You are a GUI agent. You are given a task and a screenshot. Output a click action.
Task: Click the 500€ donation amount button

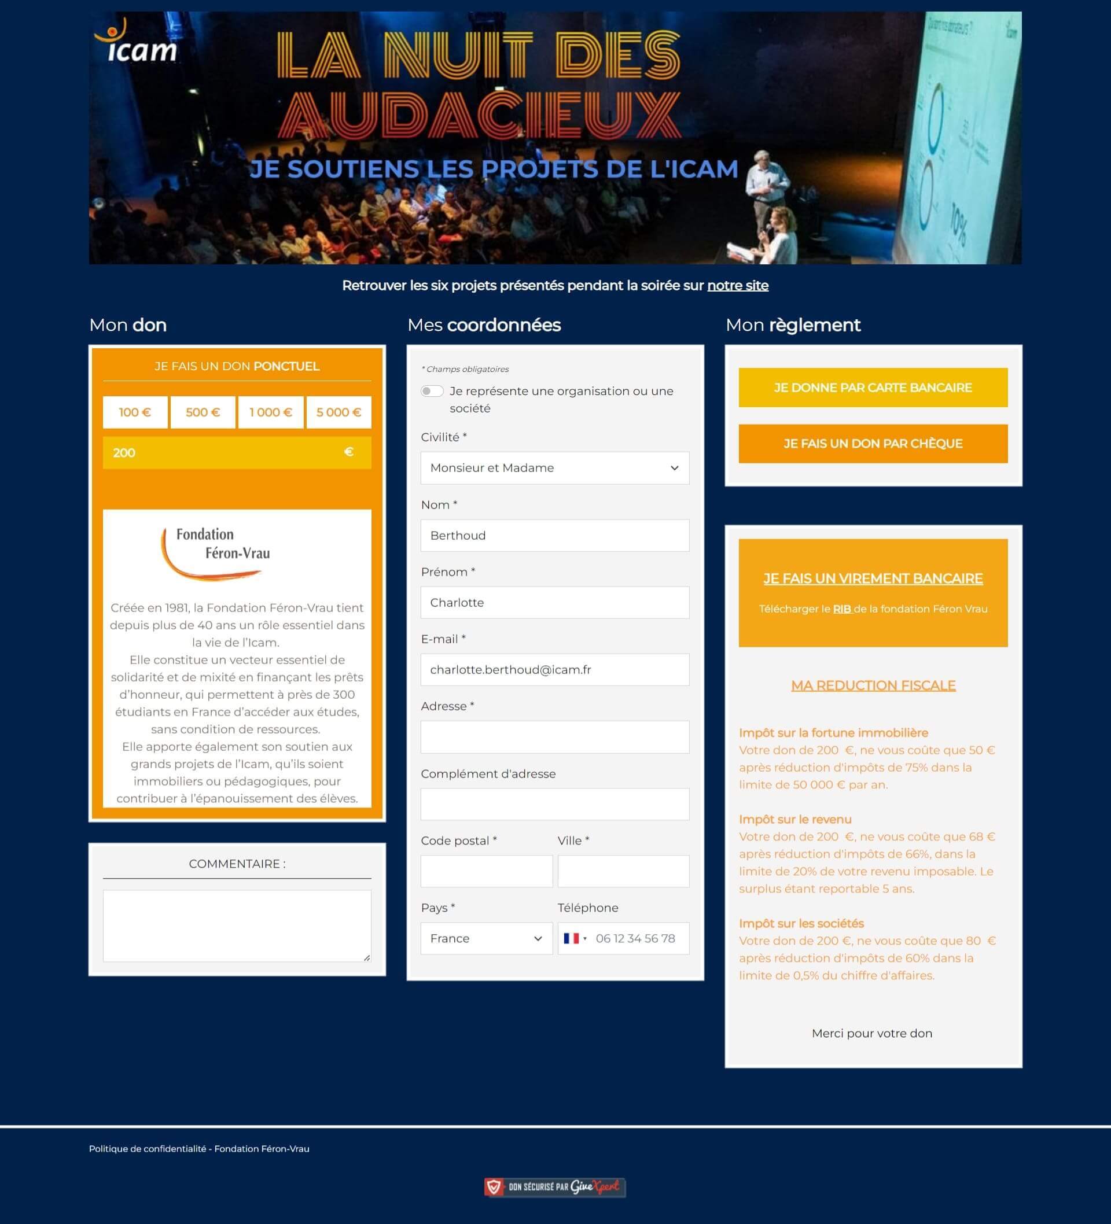[201, 411]
